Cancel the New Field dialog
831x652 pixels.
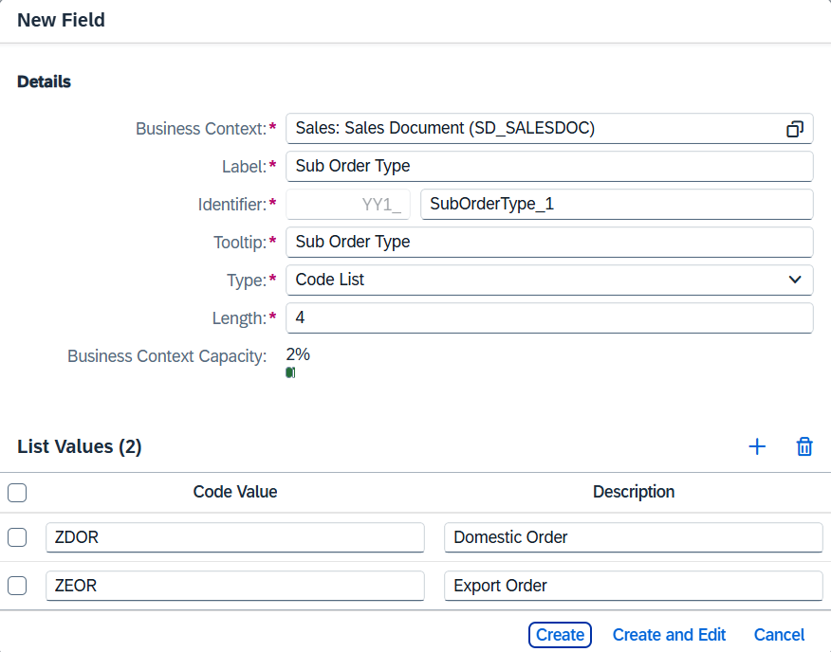pyautogui.click(x=779, y=635)
